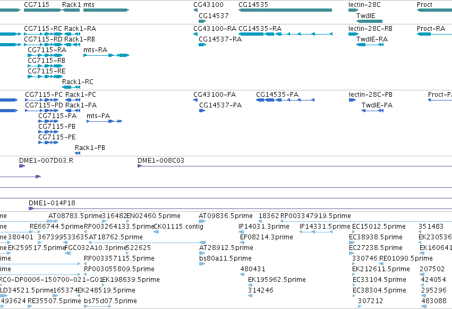Select protein CG7115-PC
This screenshot has height=309, width=452.
44,95
